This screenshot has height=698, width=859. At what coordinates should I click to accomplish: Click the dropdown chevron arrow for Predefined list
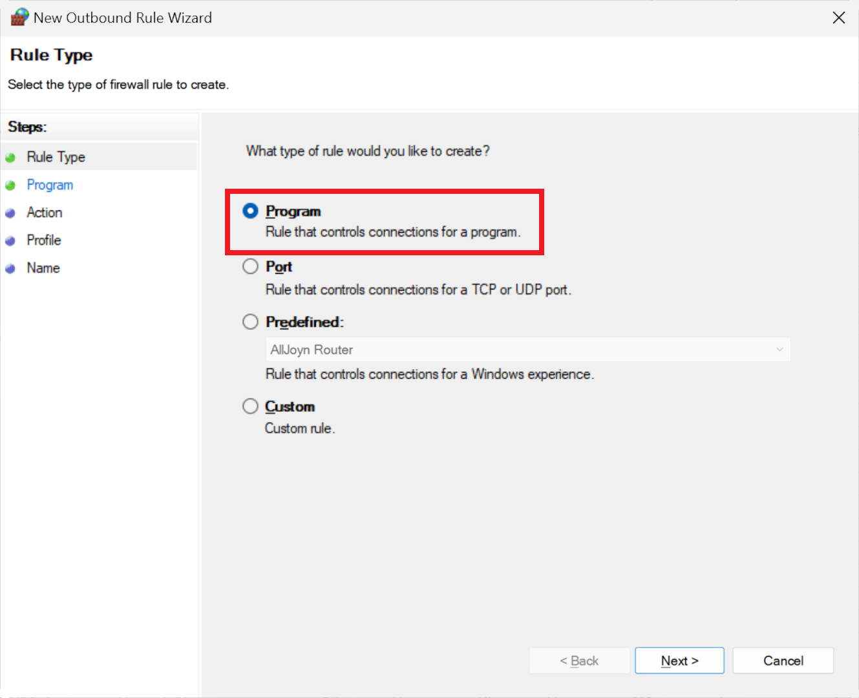(x=779, y=350)
